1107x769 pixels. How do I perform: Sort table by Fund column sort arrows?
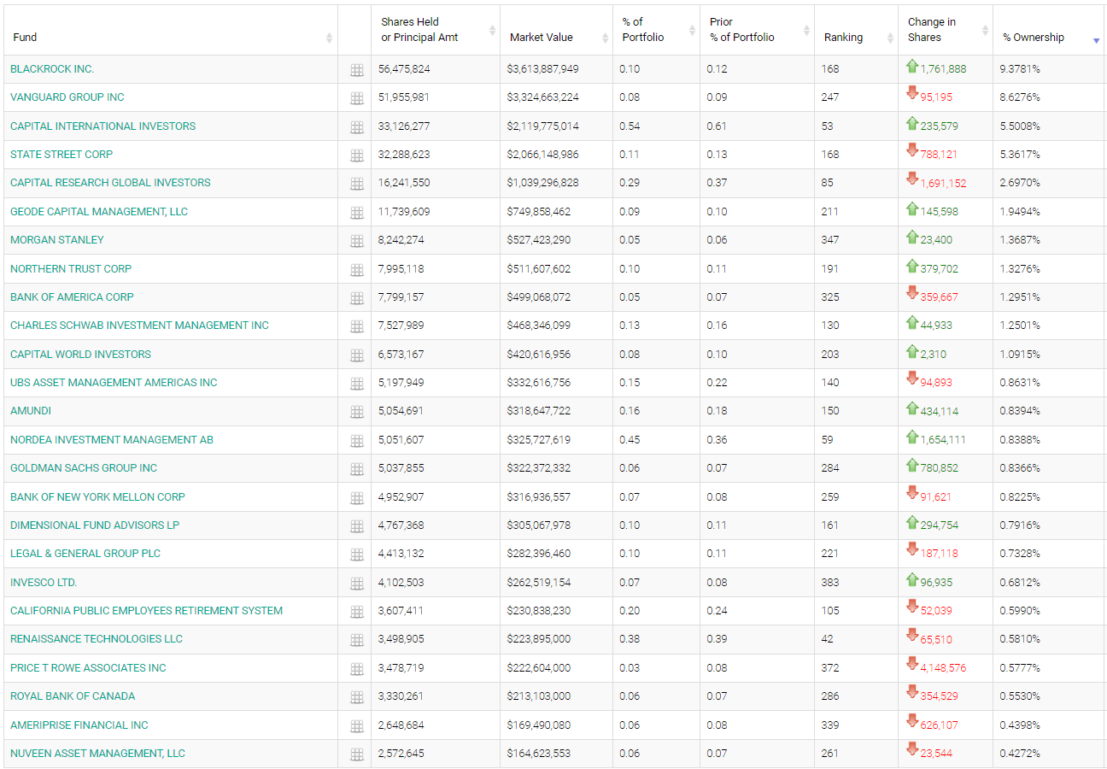[329, 38]
